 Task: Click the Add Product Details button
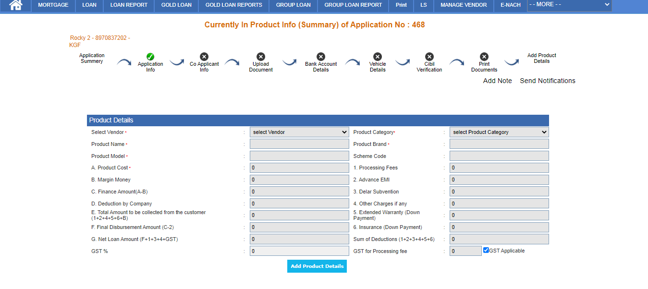[x=317, y=266]
